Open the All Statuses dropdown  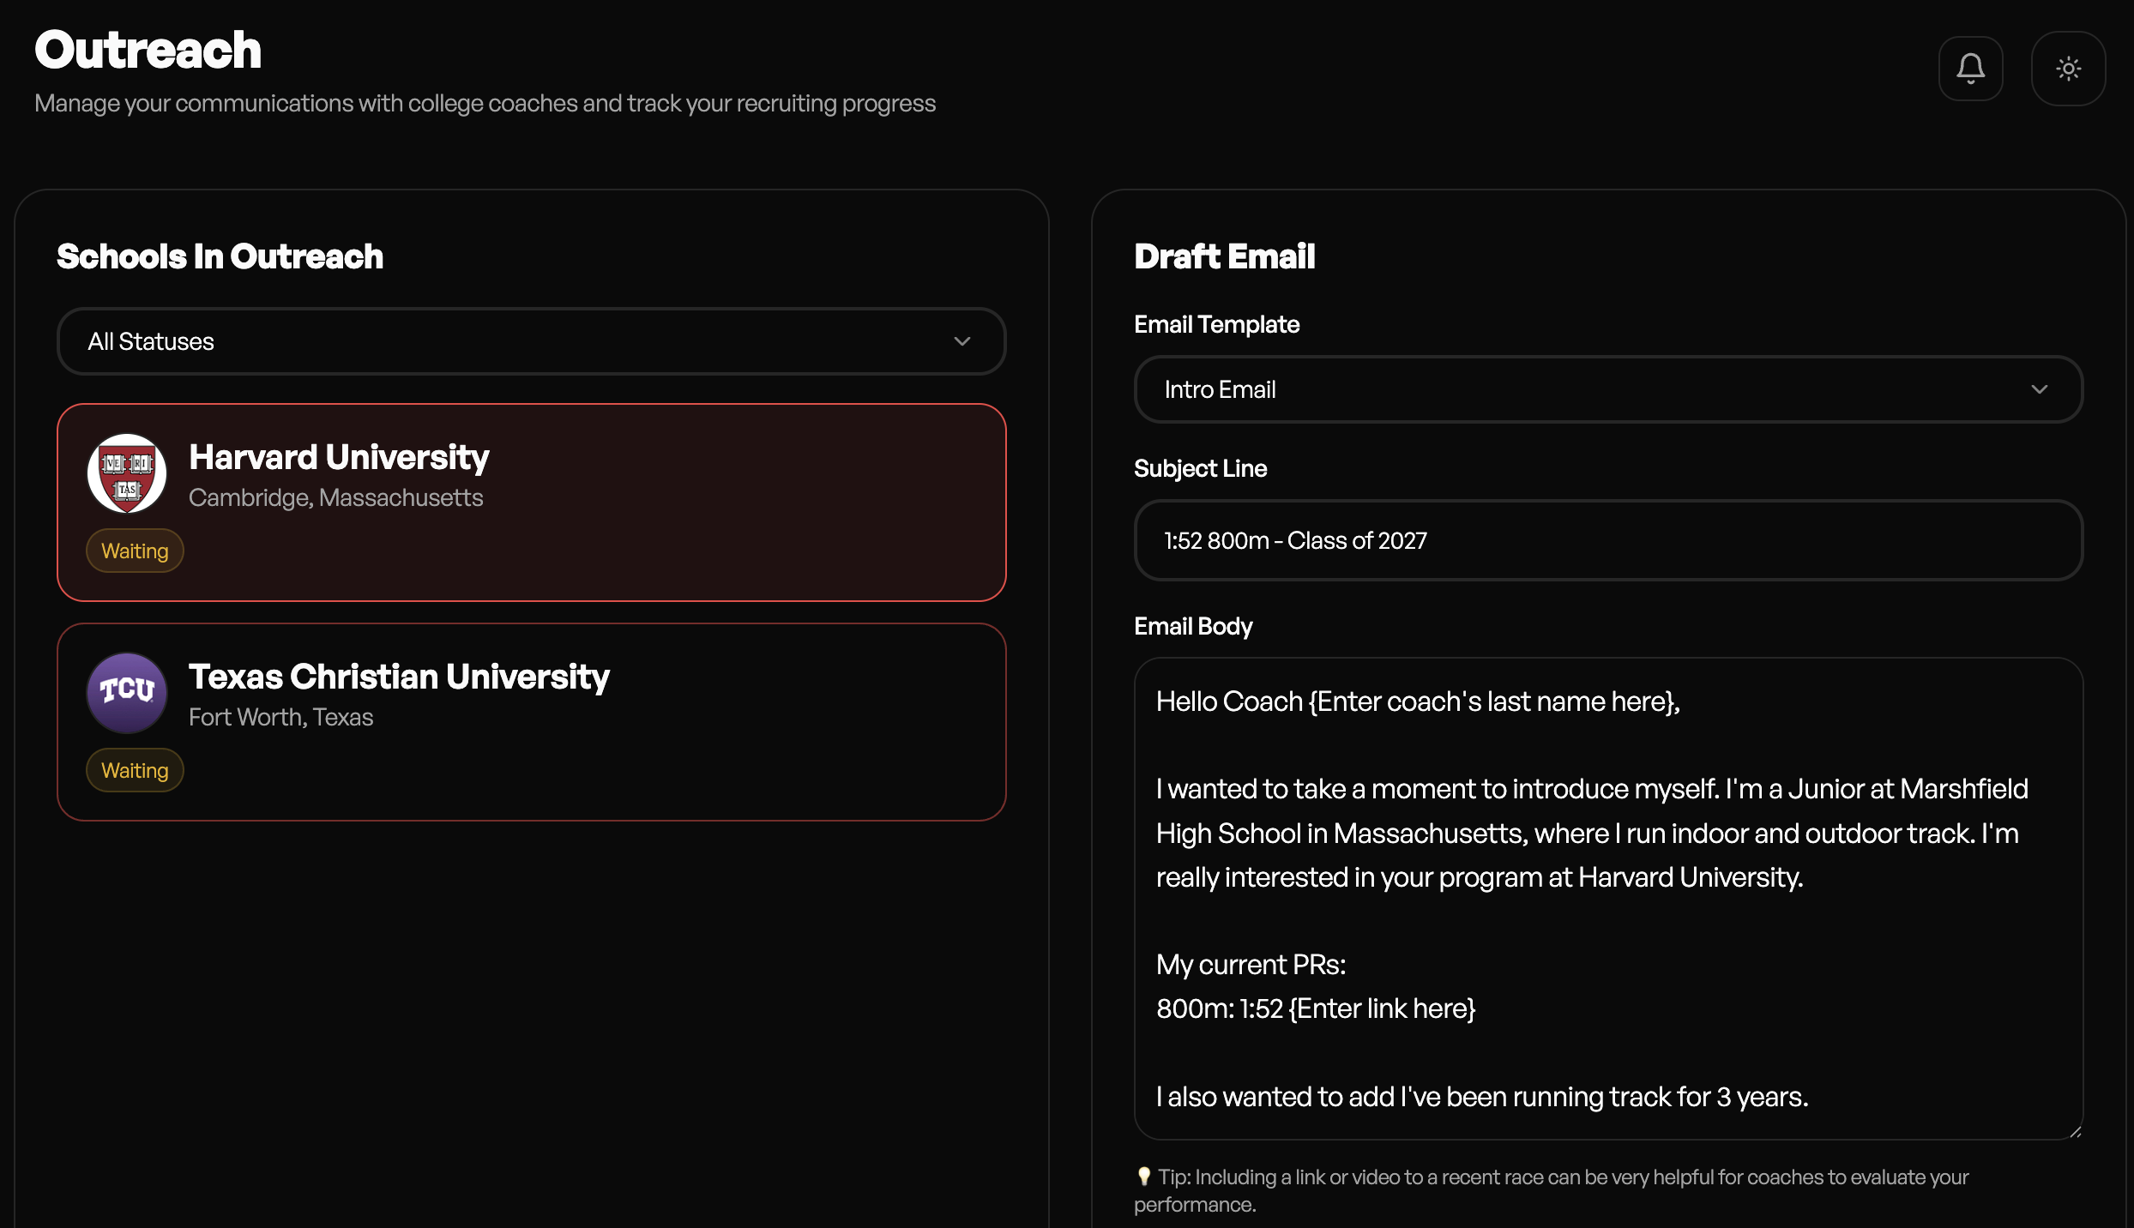pos(532,341)
